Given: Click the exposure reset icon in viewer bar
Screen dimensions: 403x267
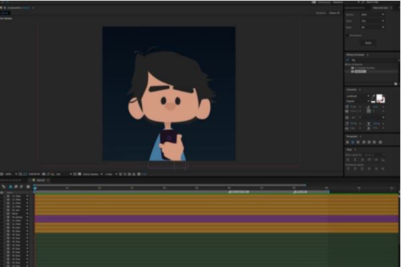Looking at the screenshot, I should [139, 174].
